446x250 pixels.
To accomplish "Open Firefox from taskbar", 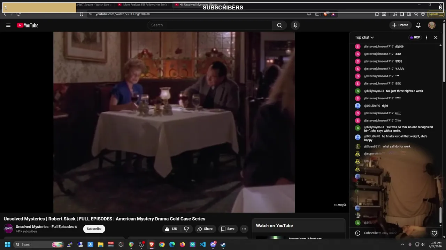I will [x=182, y=244].
